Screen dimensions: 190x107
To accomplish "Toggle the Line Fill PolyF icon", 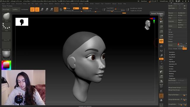I will point(161,86).
